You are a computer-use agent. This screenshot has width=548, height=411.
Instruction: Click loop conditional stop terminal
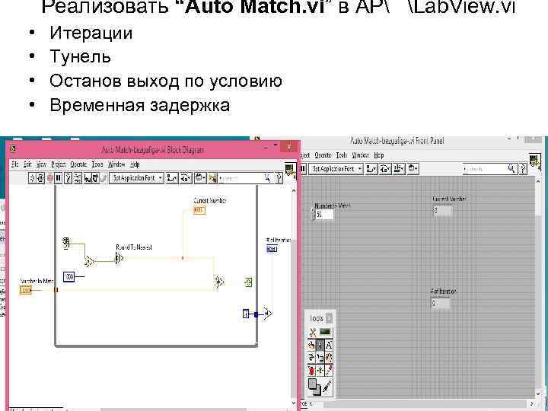tap(248, 282)
